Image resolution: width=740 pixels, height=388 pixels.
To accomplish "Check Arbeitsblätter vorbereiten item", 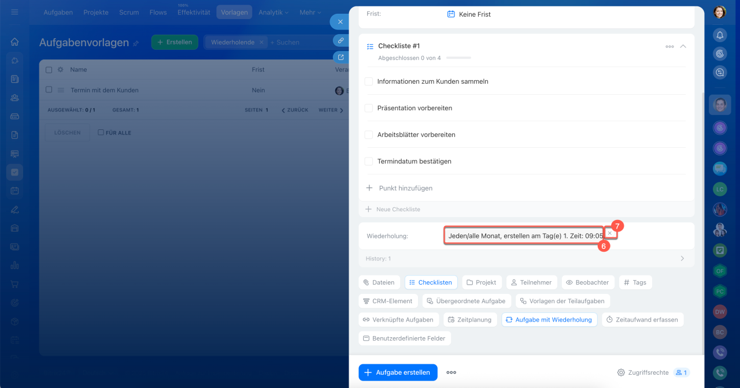I will [x=368, y=135].
